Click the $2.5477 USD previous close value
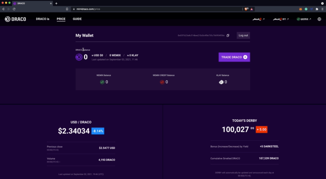 pos(107,148)
